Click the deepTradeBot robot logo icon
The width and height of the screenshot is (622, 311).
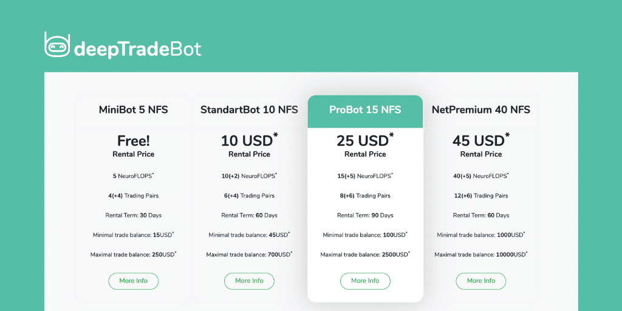(x=57, y=45)
